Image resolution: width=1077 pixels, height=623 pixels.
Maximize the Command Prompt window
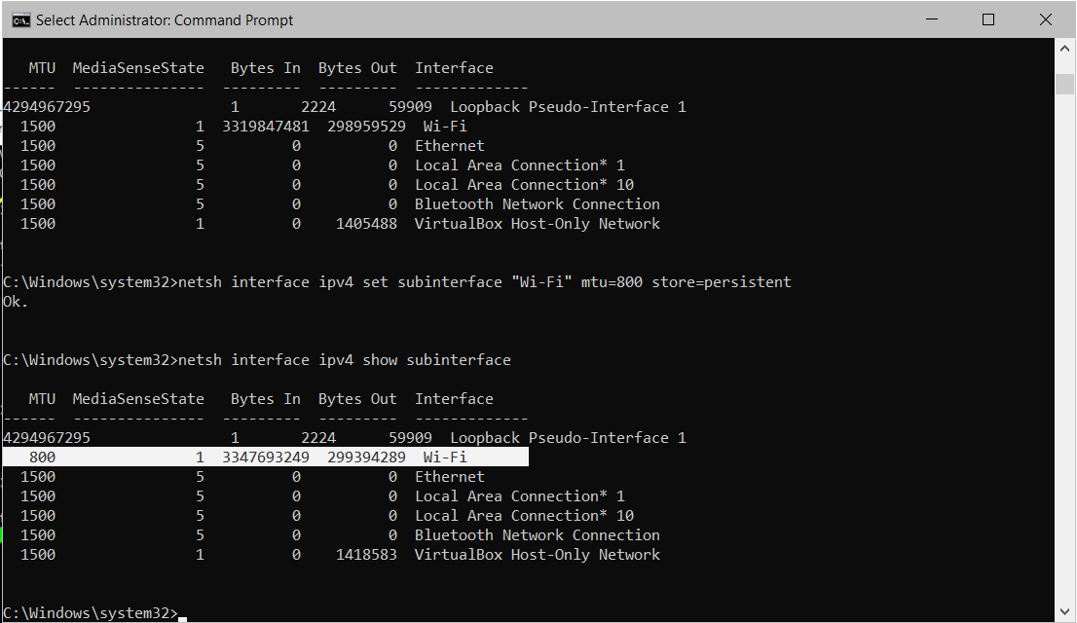(988, 19)
